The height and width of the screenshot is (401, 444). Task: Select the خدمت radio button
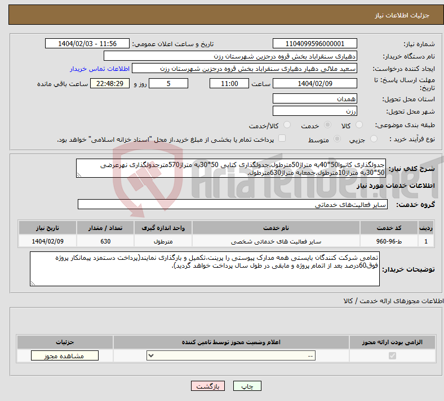(327, 125)
